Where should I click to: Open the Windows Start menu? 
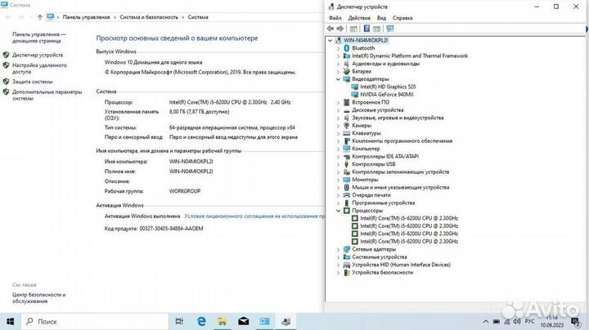10,321
